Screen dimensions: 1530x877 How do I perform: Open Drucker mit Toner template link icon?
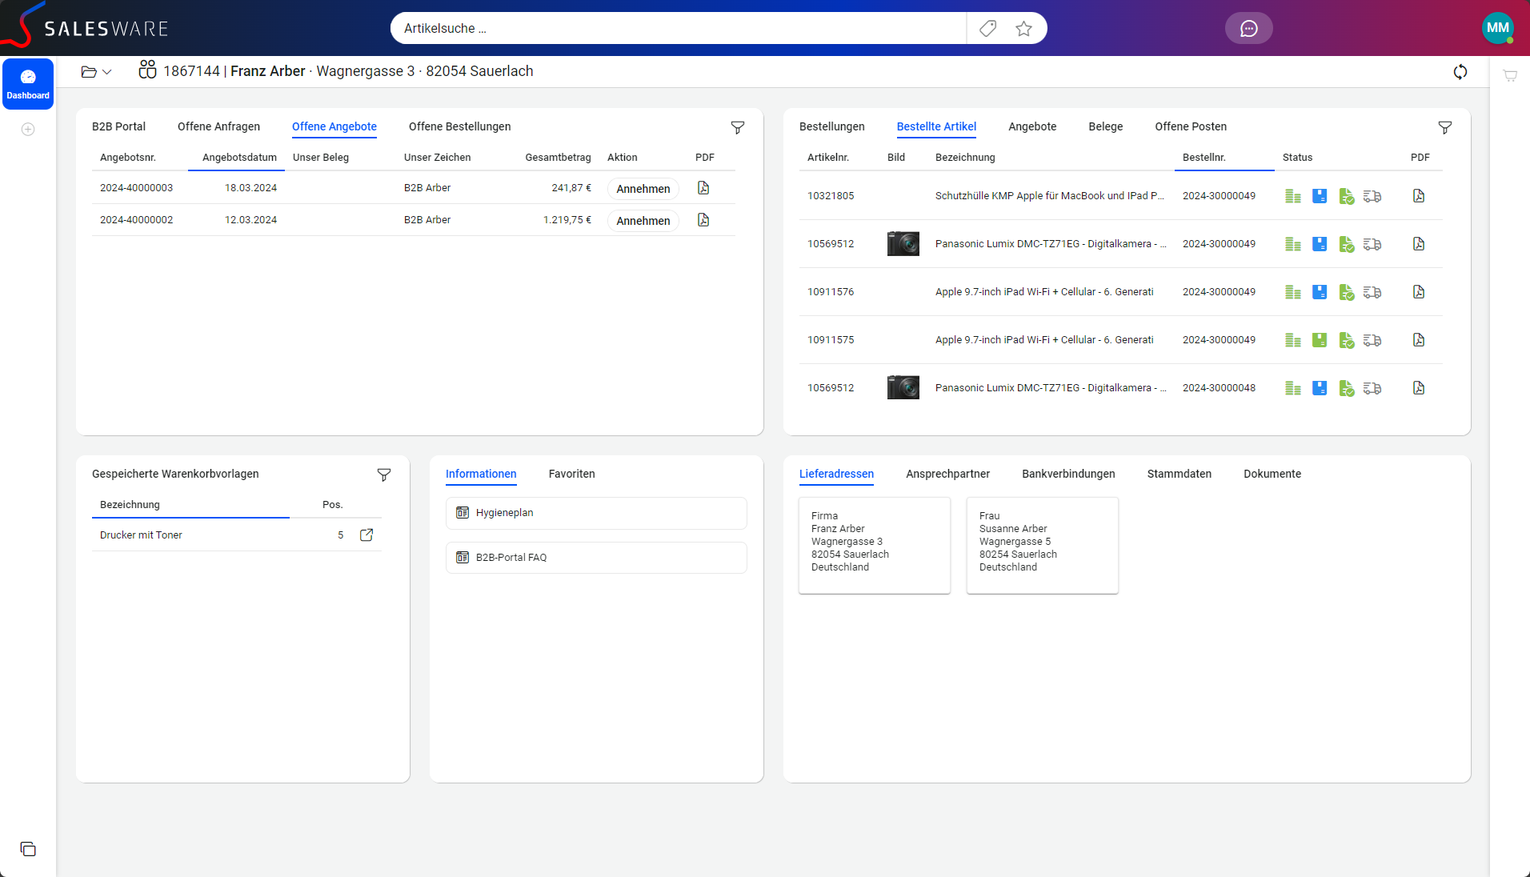coord(366,535)
